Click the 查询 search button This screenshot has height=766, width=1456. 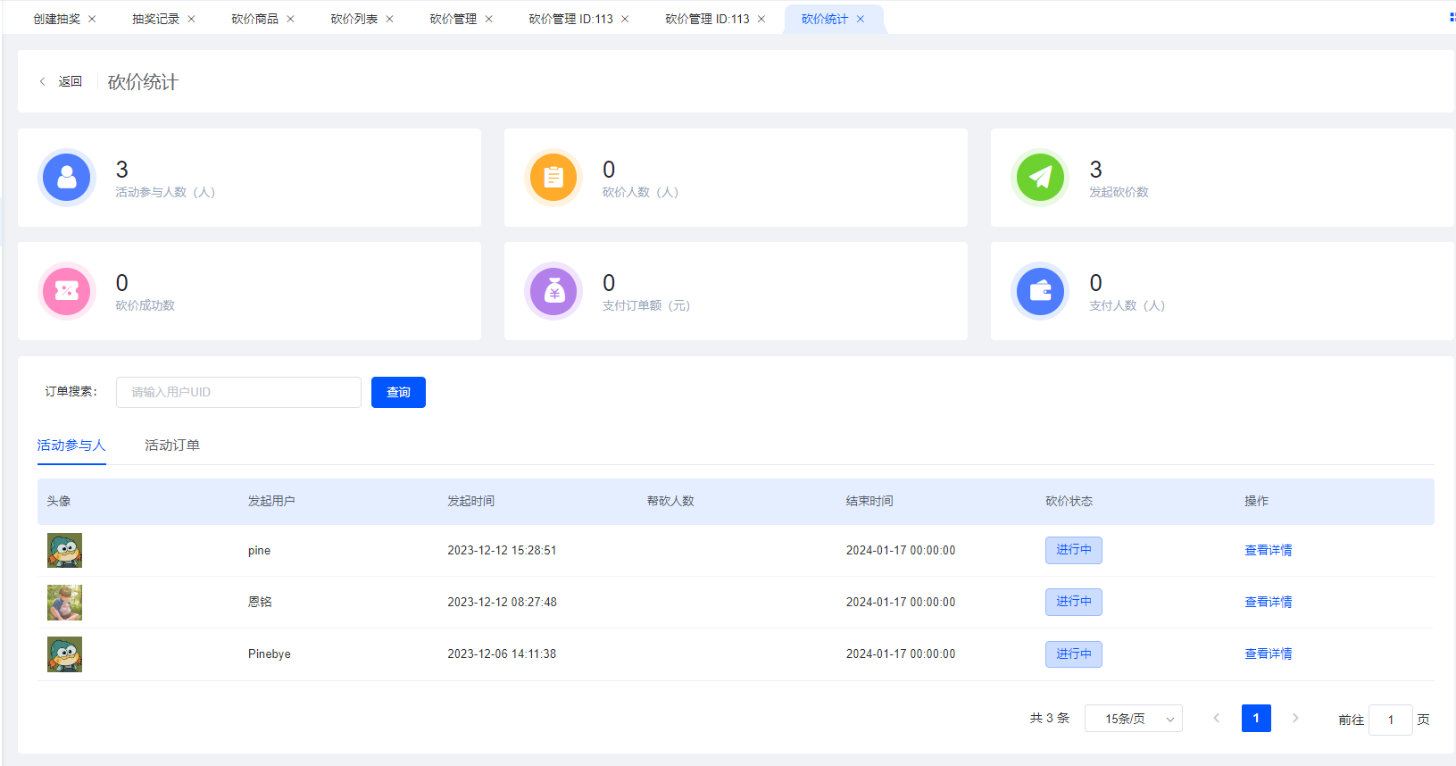(398, 392)
